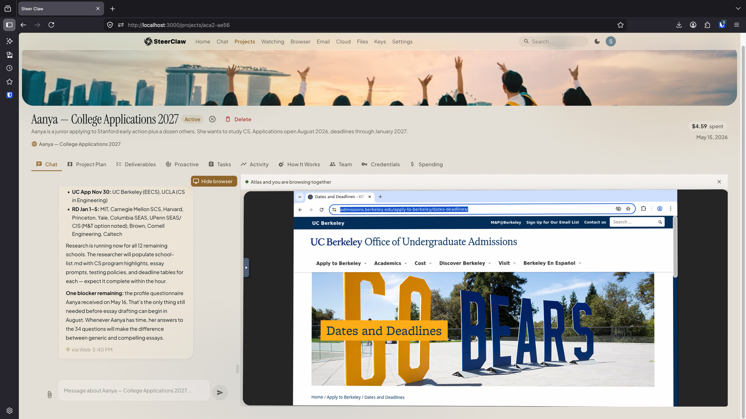Open synced tabs sidebar icon
Viewport: 746px width, 419px height.
click(x=9, y=55)
